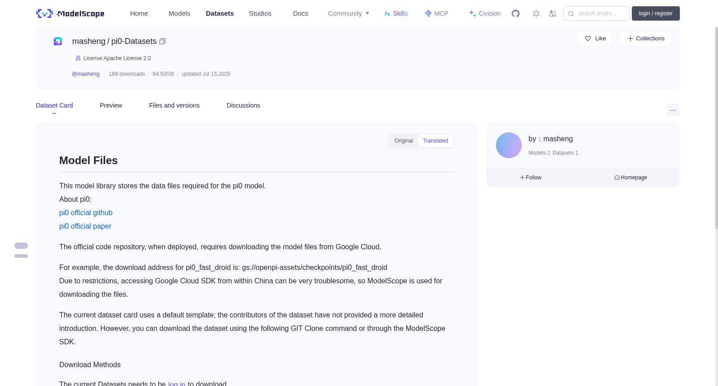Switch dataset card to Original text
Screen dimensions: 718x386
coord(404,141)
